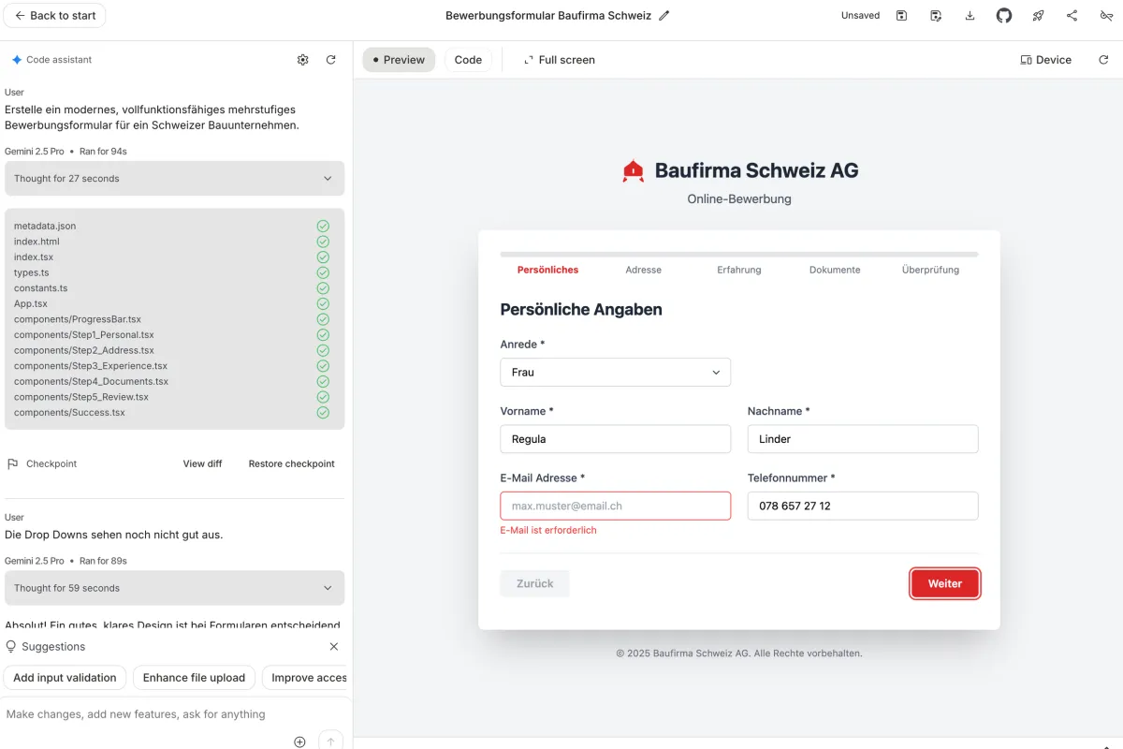Image resolution: width=1123 pixels, height=749 pixels.
Task: Select the Share icon
Action: (x=1072, y=15)
